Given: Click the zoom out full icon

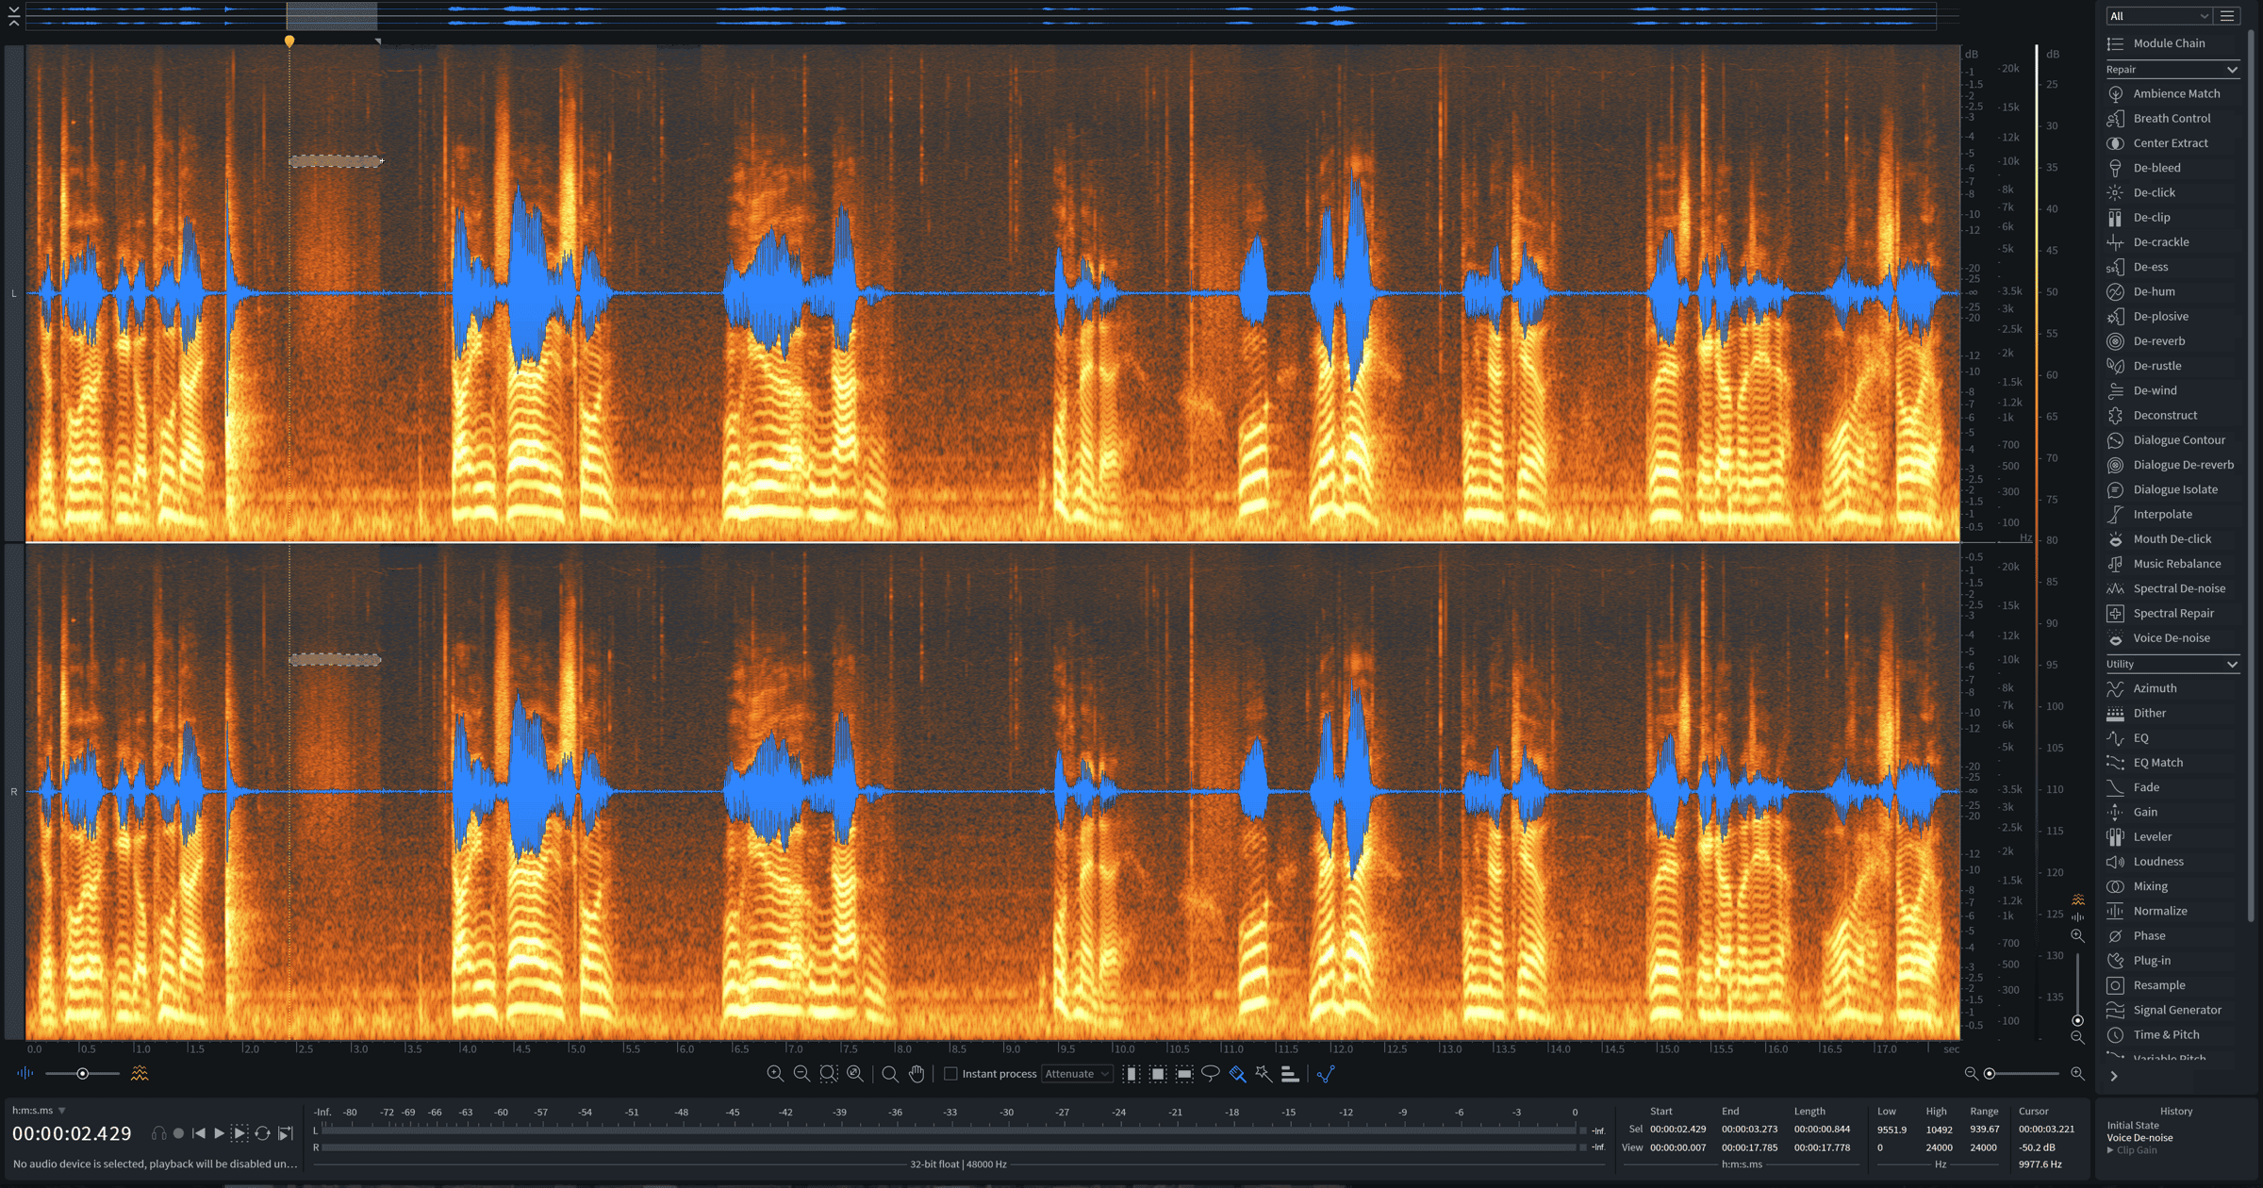Looking at the screenshot, I should tap(854, 1074).
